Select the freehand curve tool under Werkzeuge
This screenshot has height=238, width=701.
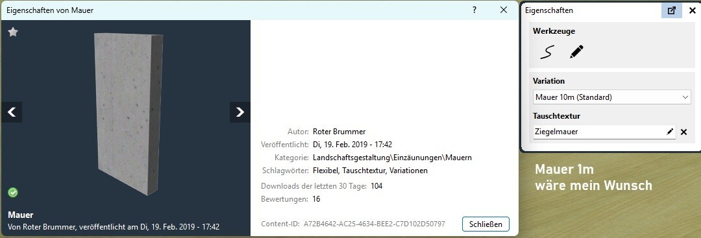(548, 53)
